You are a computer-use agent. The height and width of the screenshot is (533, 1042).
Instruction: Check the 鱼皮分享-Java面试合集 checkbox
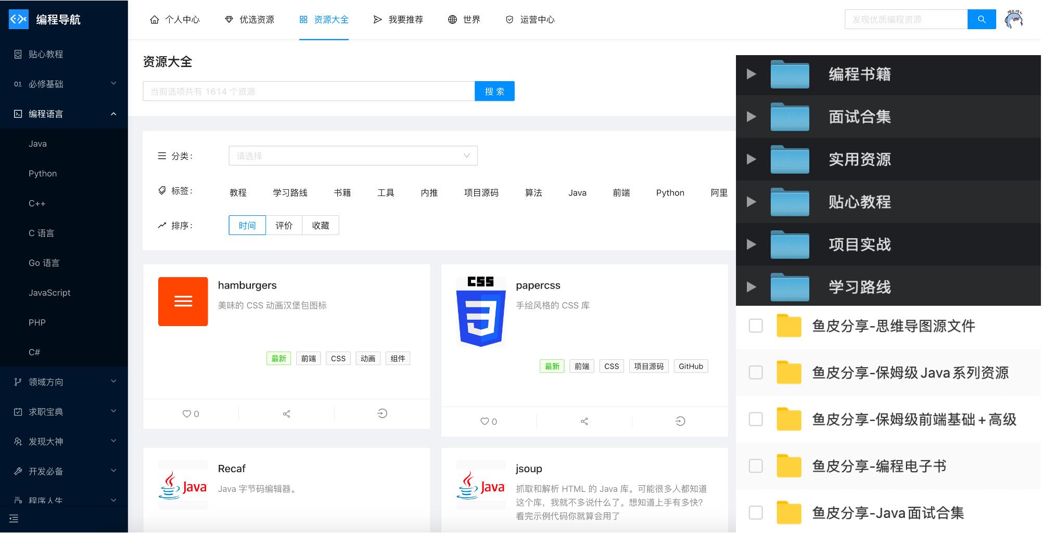click(x=756, y=513)
